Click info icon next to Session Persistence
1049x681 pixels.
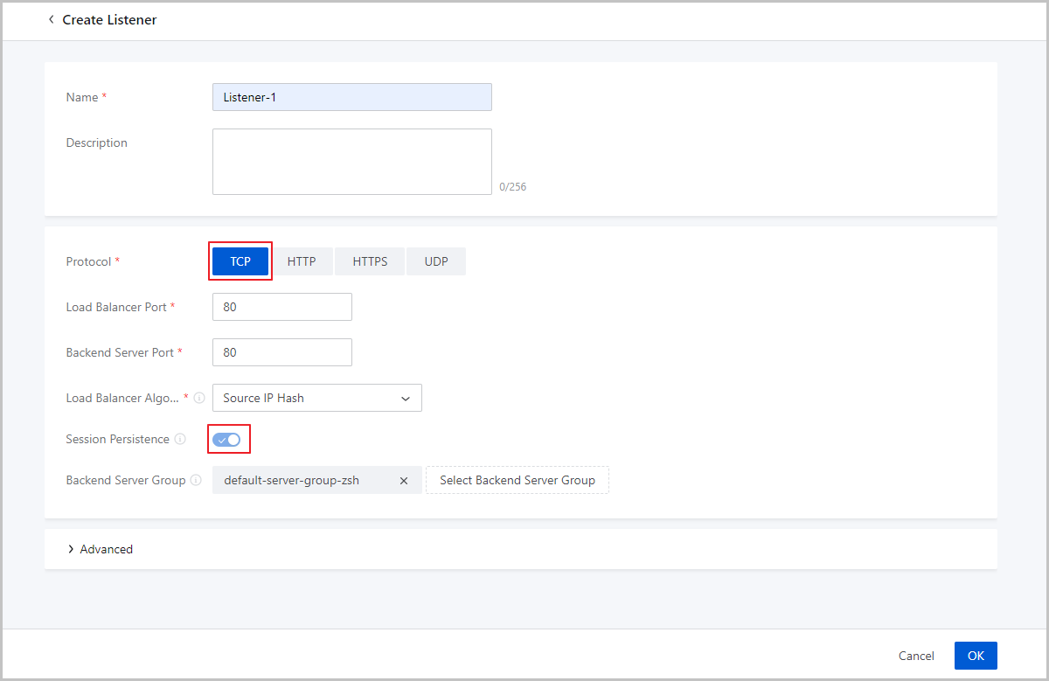pos(180,439)
